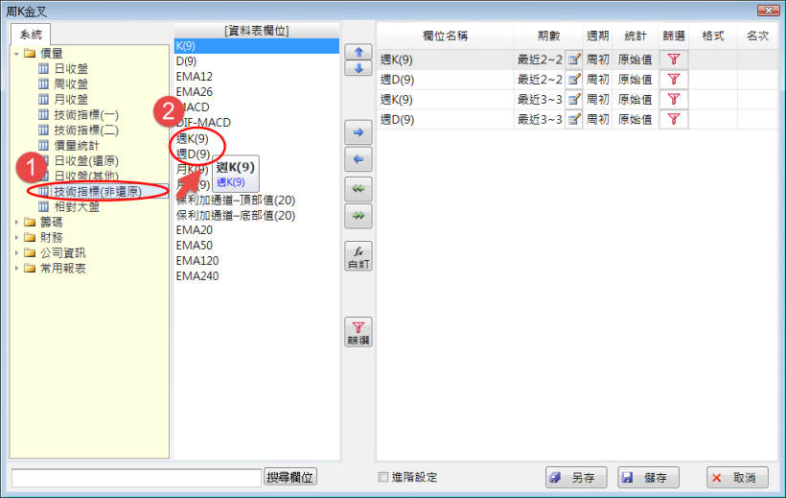Image resolution: width=786 pixels, height=498 pixels.
Task: Expand the 公司資訊 folder
Action: pos(17,253)
